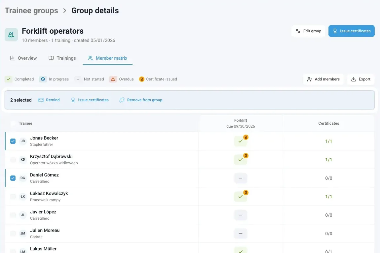
Task: Open trainee Łukasz Kowalczyk
Action: point(49,194)
